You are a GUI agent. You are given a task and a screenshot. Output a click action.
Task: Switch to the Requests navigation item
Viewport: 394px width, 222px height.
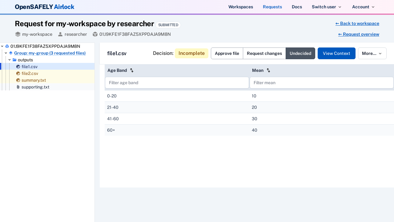272,7
